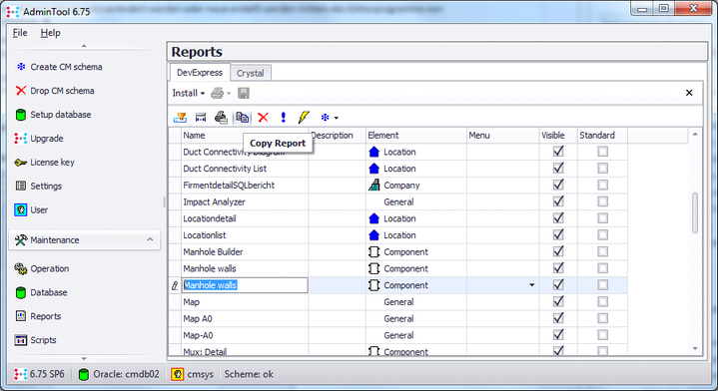Open the License key page
The width and height of the screenshot is (718, 391).
pyautogui.click(x=52, y=163)
